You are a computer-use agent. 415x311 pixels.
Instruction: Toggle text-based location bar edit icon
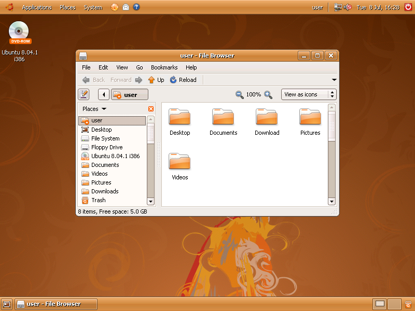pos(84,94)
